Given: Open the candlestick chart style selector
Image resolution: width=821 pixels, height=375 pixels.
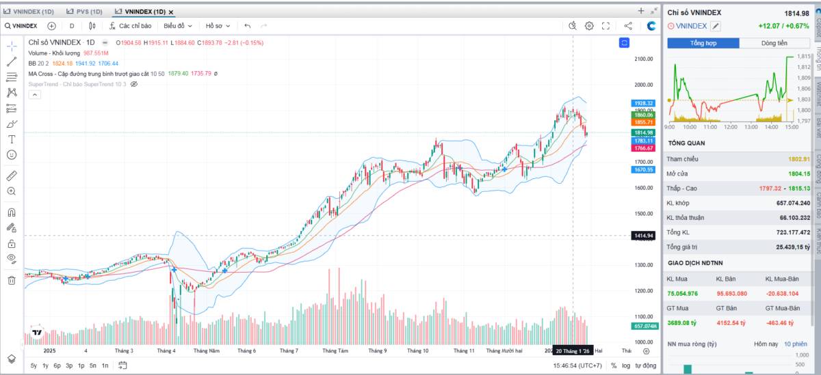Looking at the screenshot, I should 92,26.
